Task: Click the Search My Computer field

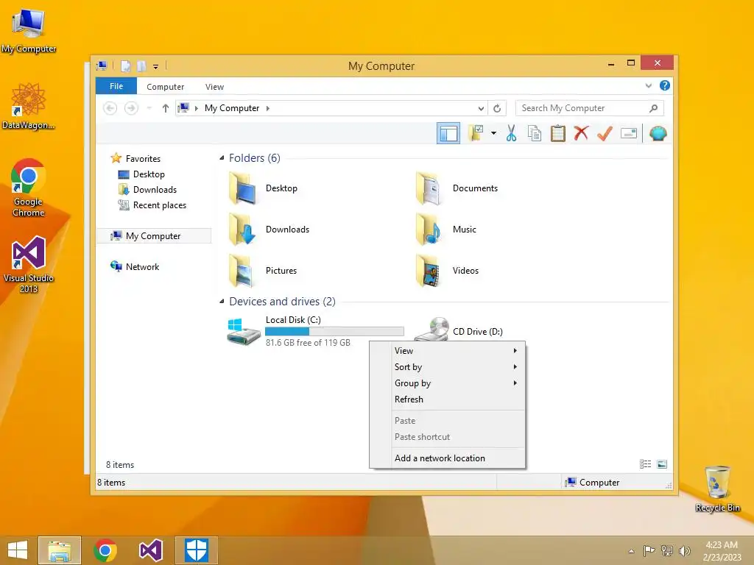Action: coord(590,108)
